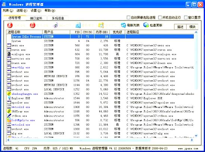Click the vertical scrollbar down arrow
The image size is (205, 152).
(x=196, y=136)
